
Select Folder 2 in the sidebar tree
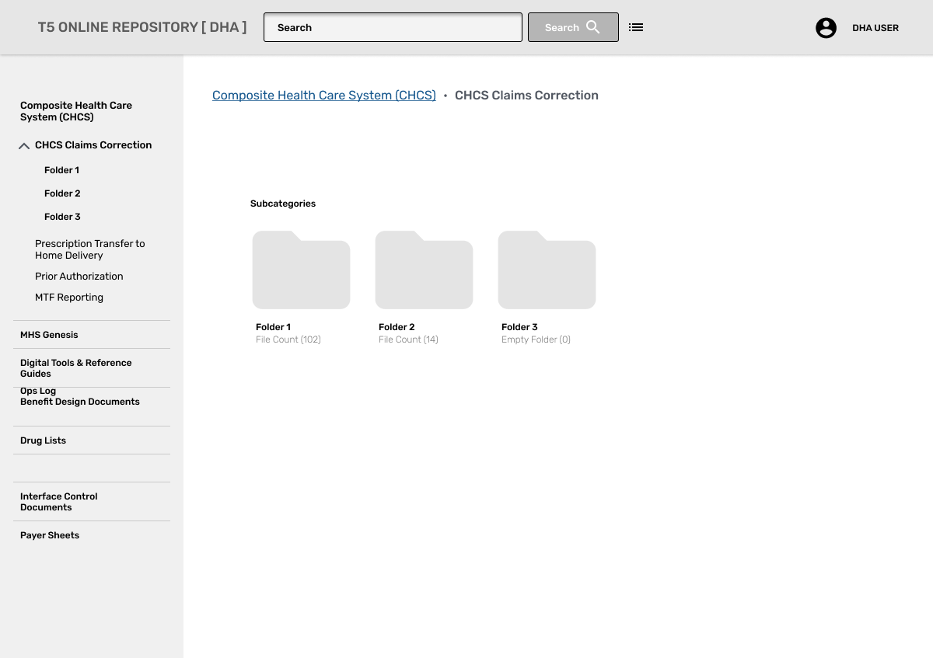click(x=62, y=193)
